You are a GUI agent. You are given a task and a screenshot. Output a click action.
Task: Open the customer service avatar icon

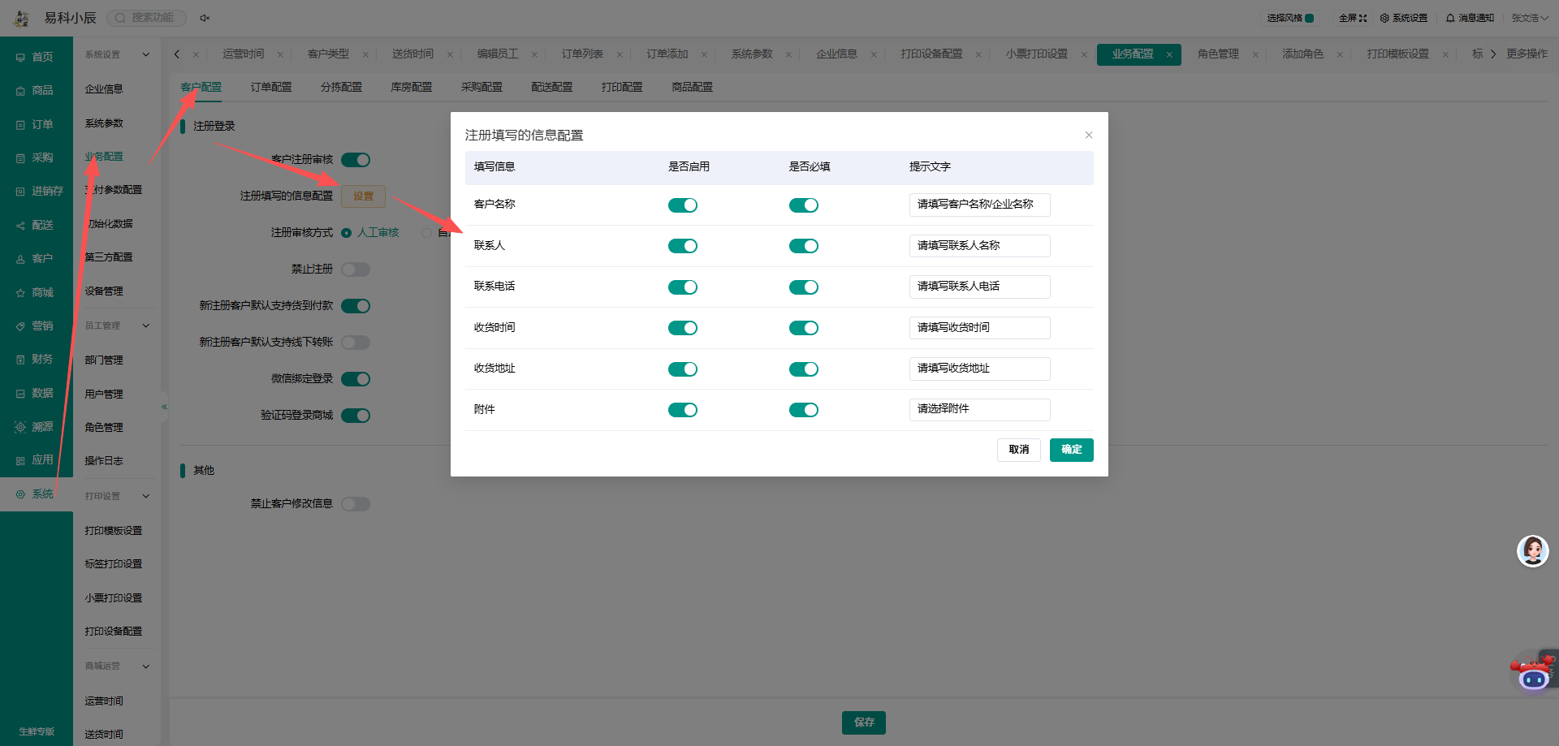click(x=1533, y=551)
